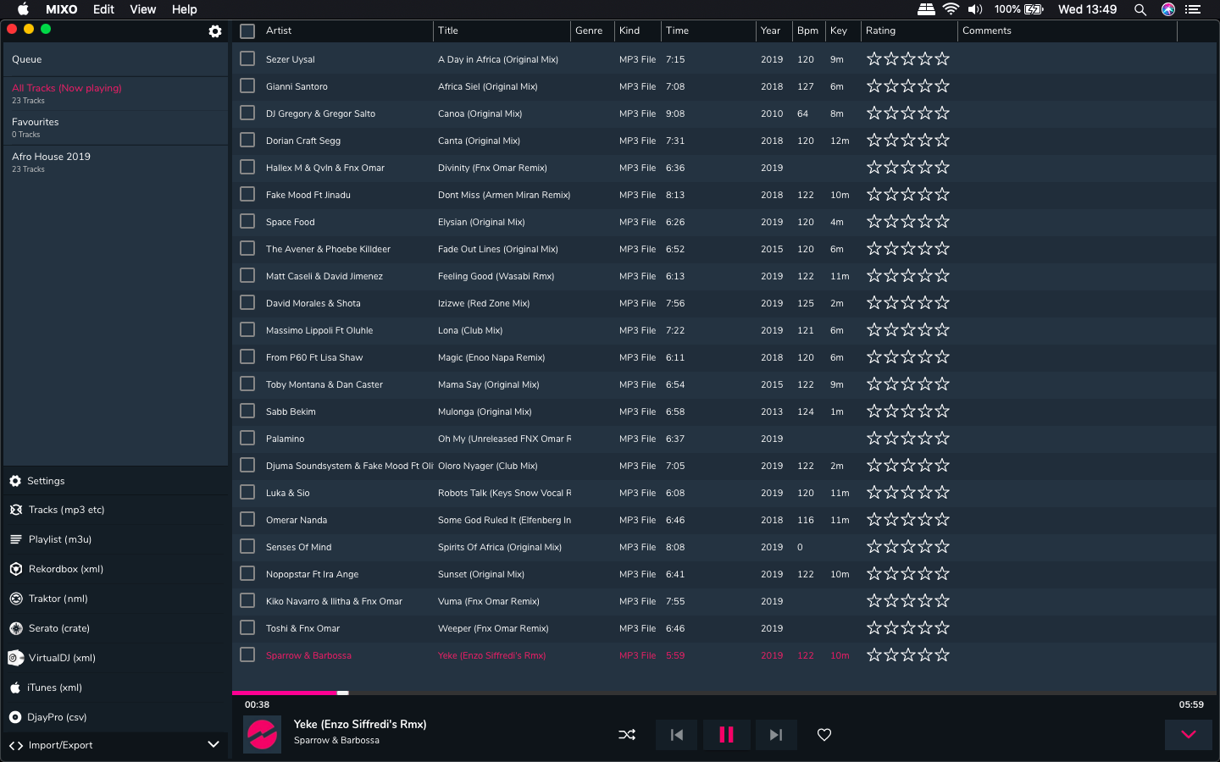The width and height of the screenshot is (1220, 762).
Task: Check the box for Sezer Uysal track
Action: 247,59
